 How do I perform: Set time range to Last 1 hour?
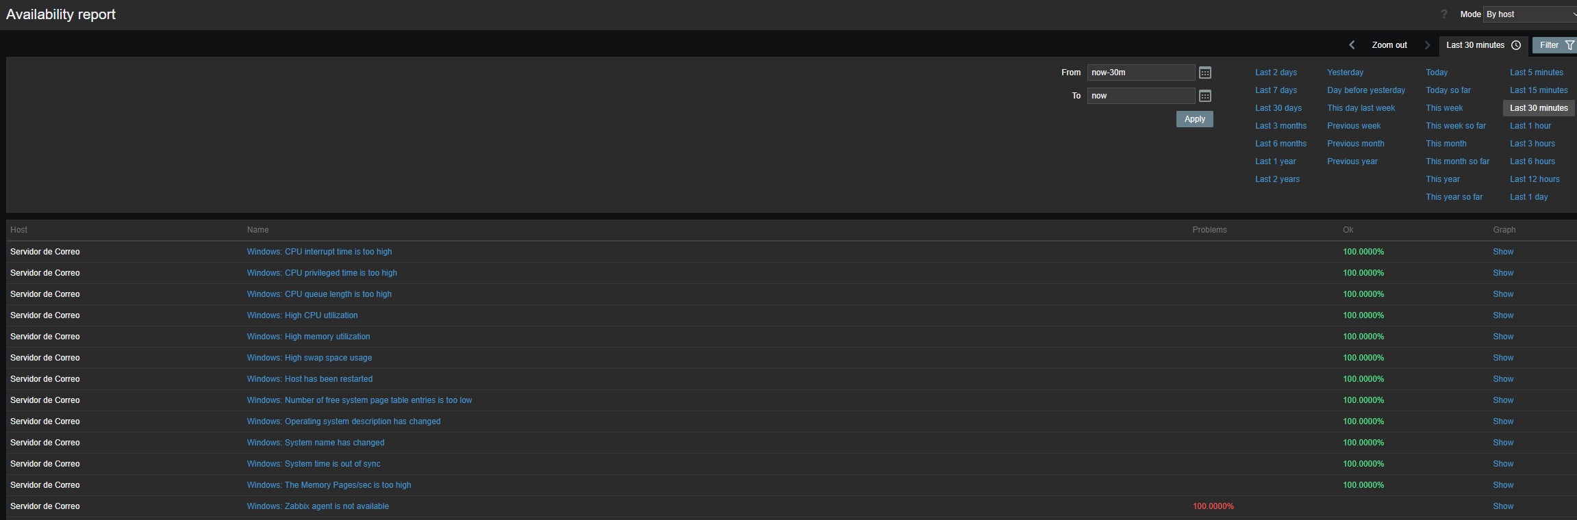(1530, 126)
